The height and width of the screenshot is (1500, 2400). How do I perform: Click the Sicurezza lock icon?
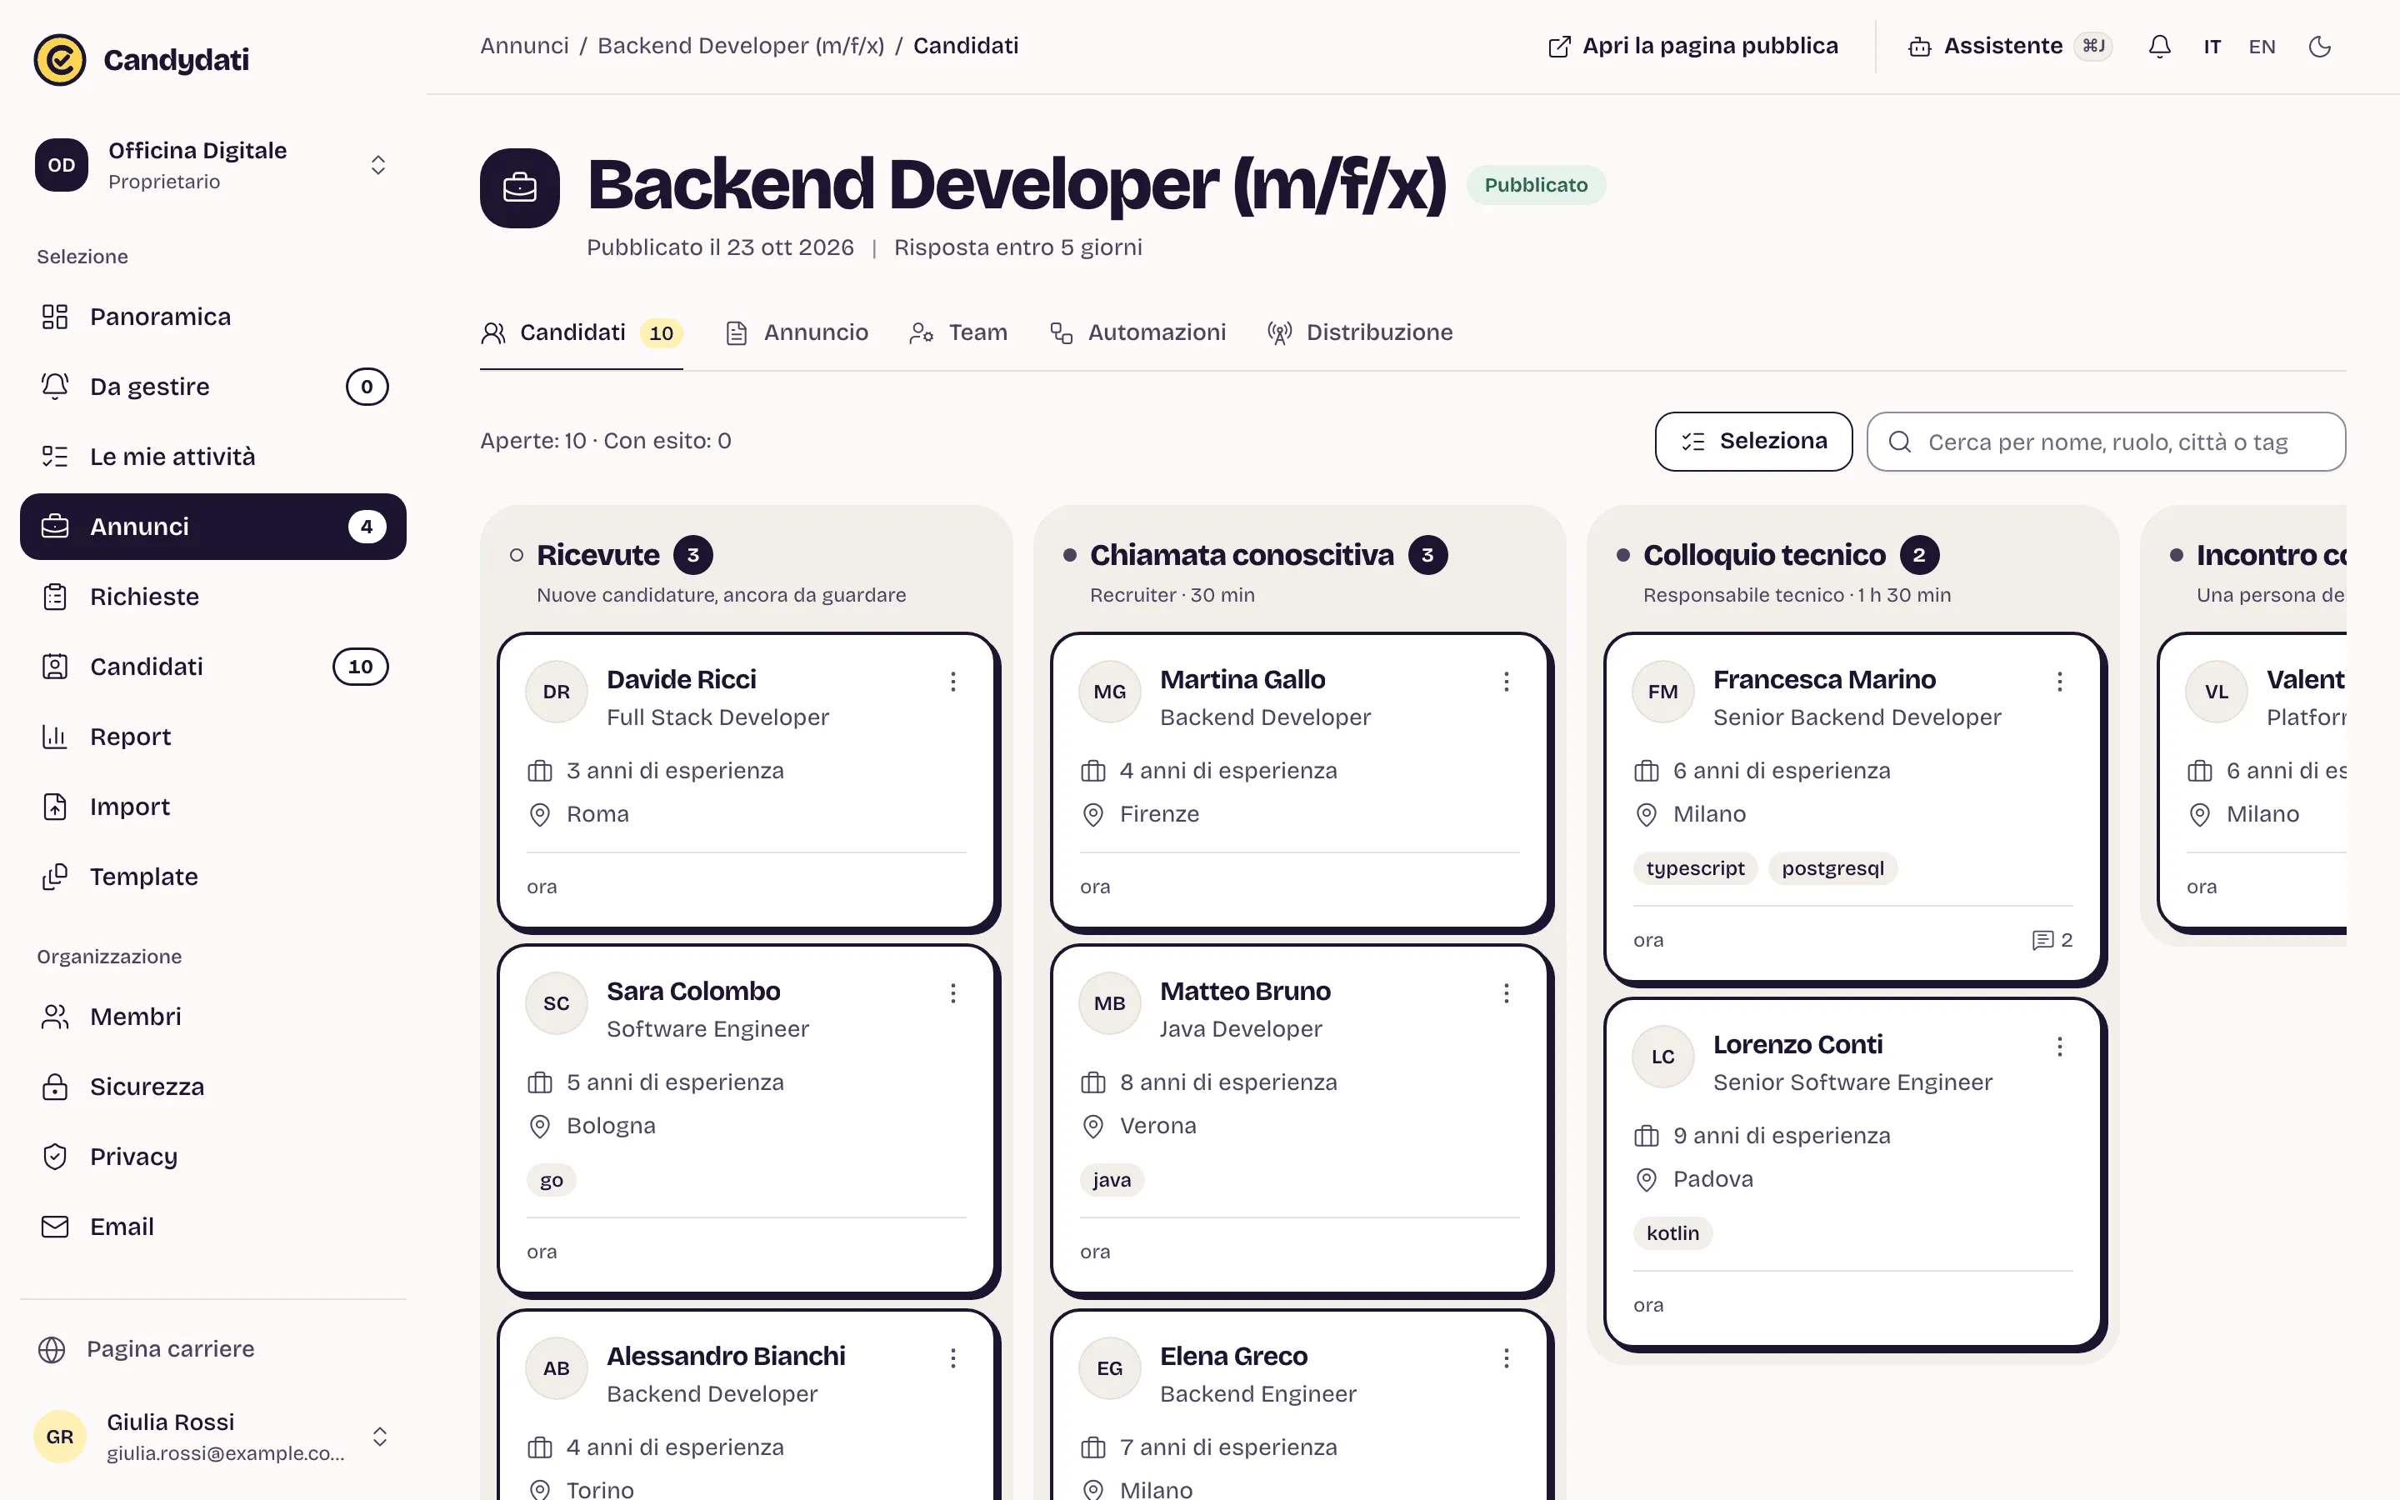pyautogui.click(x=54, y=1087)
